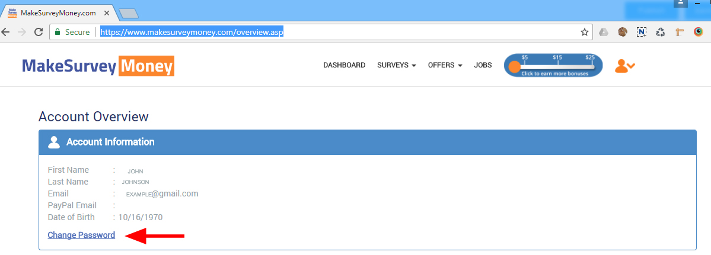Click the bonus progress slider bar
This screenshot has width=711, height=255.
[553, 66]
